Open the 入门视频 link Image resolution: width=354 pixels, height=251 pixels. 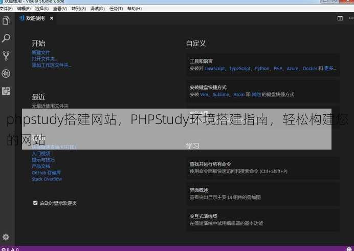click(41, 154)
